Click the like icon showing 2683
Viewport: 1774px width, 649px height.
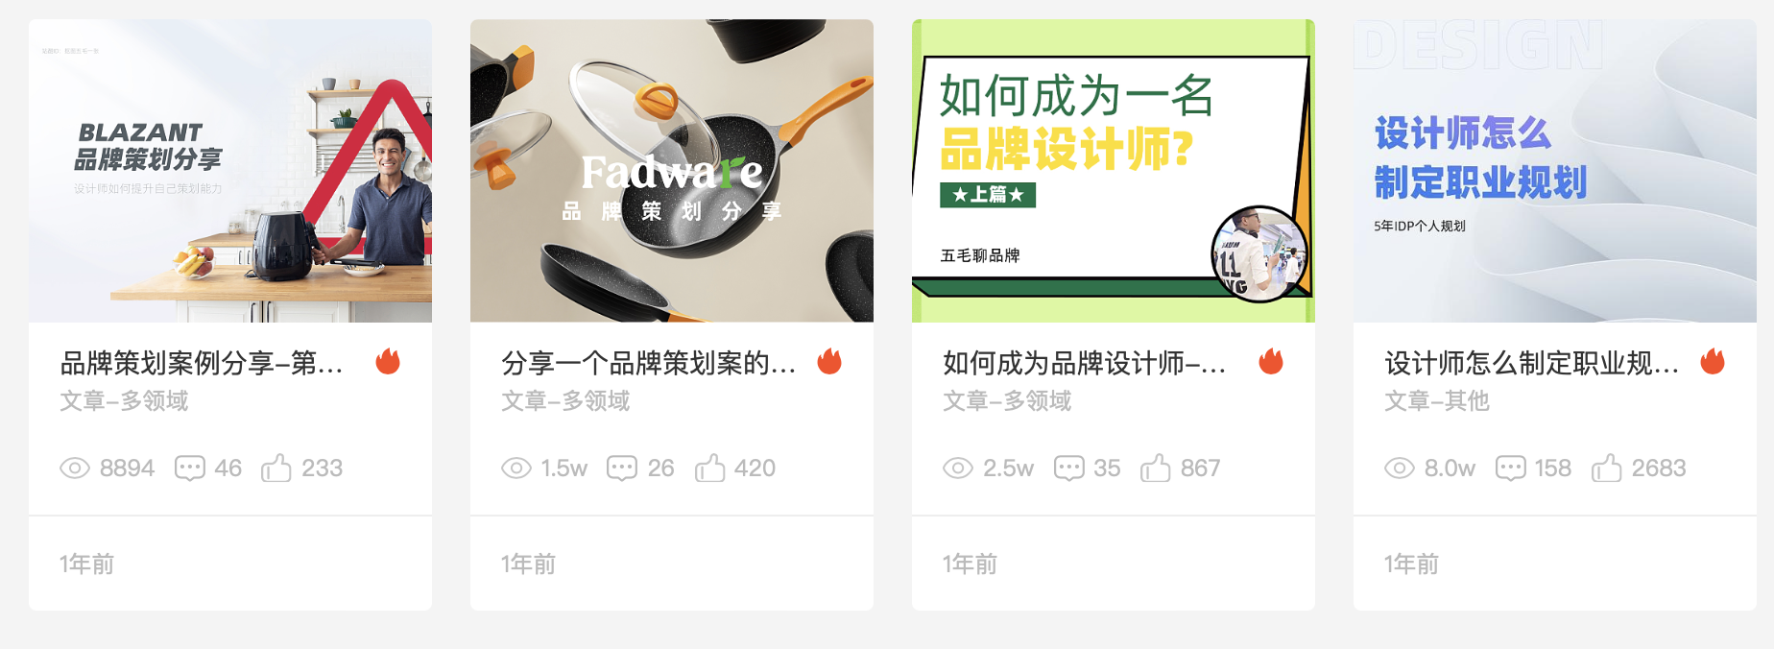coord(1607,468)
